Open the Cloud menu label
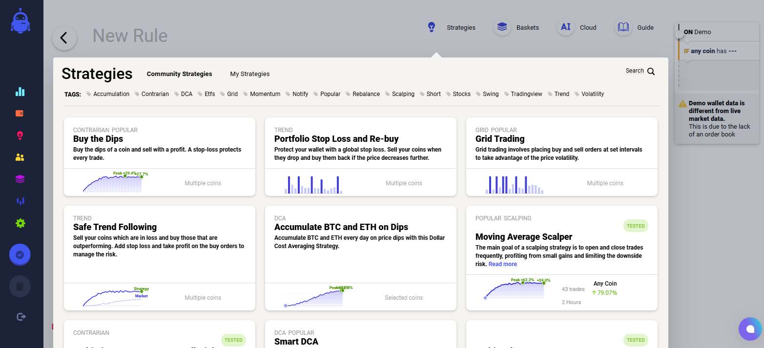 [x=588, y=28]
